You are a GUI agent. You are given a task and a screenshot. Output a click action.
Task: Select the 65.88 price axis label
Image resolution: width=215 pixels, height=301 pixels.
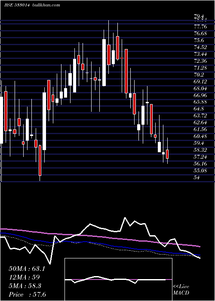(x=200, y=102)
